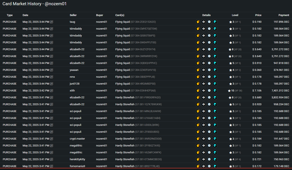Open seller profile fomomania9
Viewport: 292px width, 170px height.
pos(78,166)
